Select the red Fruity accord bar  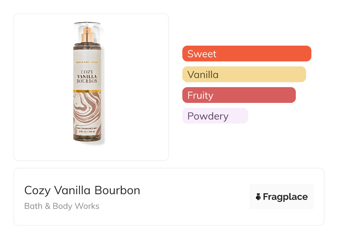tap(239, 95)
